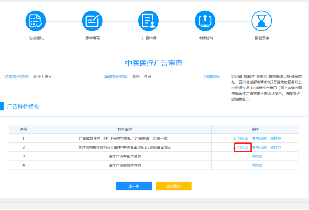
Task: Click 预览 for 医疗机构执业许可证 row
Action: 276,147
